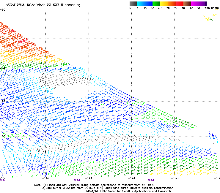This screenshot has height=193, width=220.
Task: Click the isolated blue wind barbs at the right edge
Action: pos(213,138)
